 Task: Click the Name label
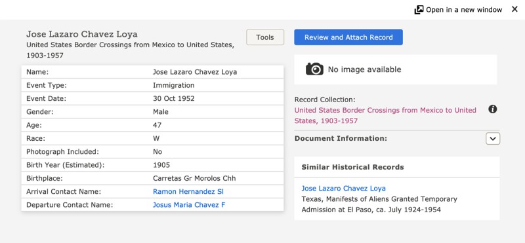(x=37, y=72)
